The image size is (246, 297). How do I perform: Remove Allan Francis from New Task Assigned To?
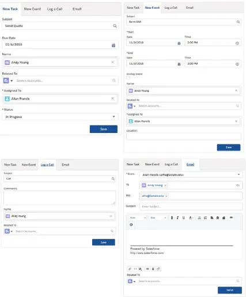tap(112, 98)
